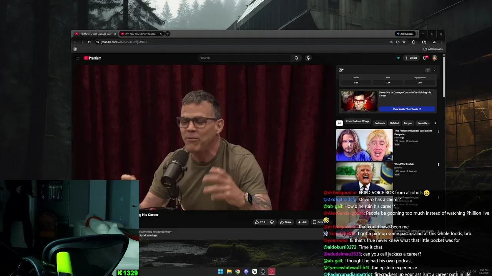Select the All filter chip

pyautogui.click(x=339, y=123)
